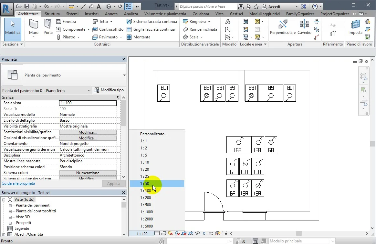The width and height of the screenshot is (376, 244).
Task: Click the keyword search box
Action: pyautogui.click(x=208, y=6)
